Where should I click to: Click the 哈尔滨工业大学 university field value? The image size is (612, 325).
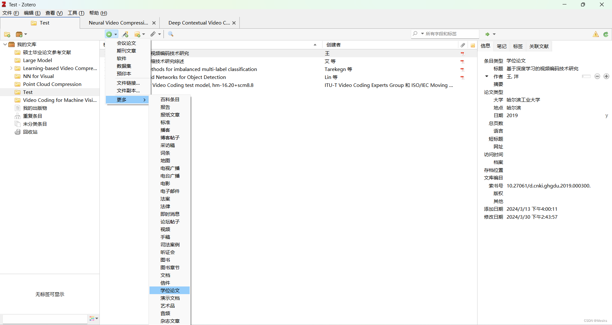(523, 100)
